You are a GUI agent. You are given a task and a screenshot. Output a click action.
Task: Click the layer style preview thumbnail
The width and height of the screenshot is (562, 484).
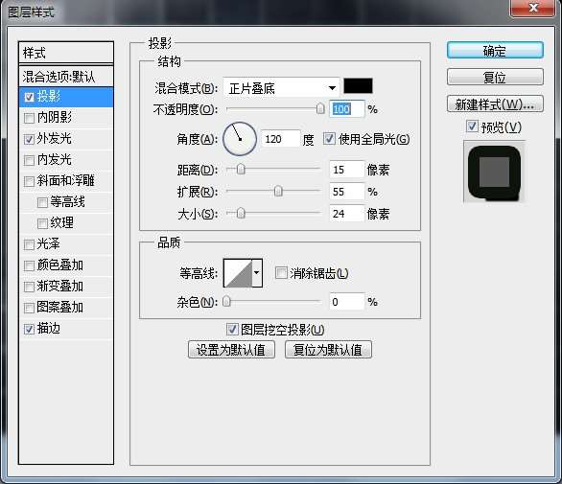[x=494, y=172]
